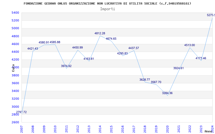Click the y-axis value 4600
Image resolution: width=215 pixels, height=134 pixels.
(x=16, y=44)
